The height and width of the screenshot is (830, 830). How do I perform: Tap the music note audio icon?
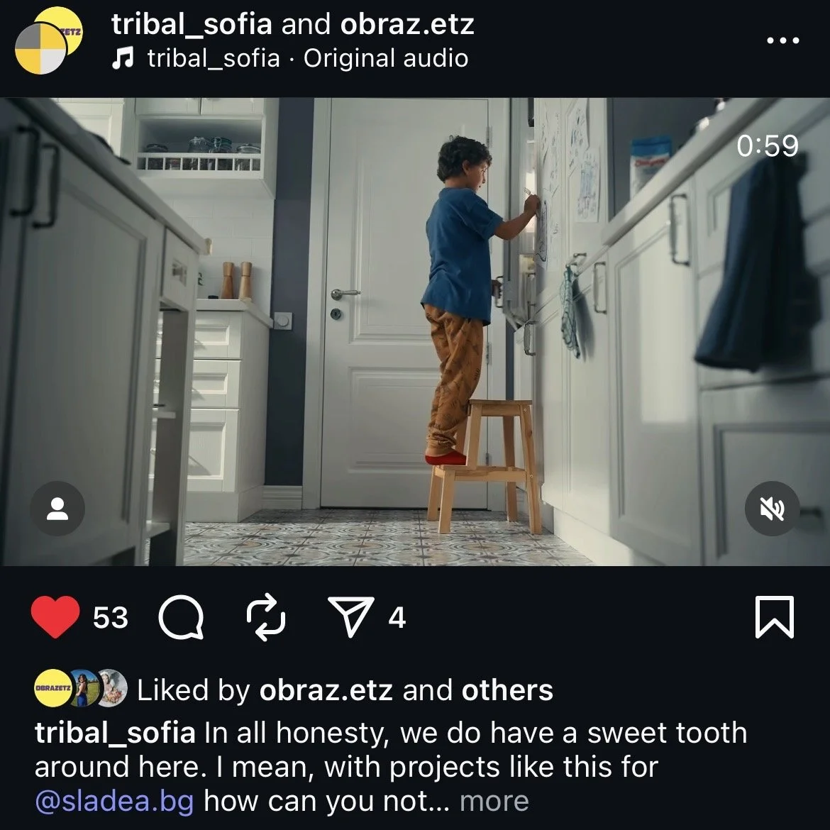[123, 58]
